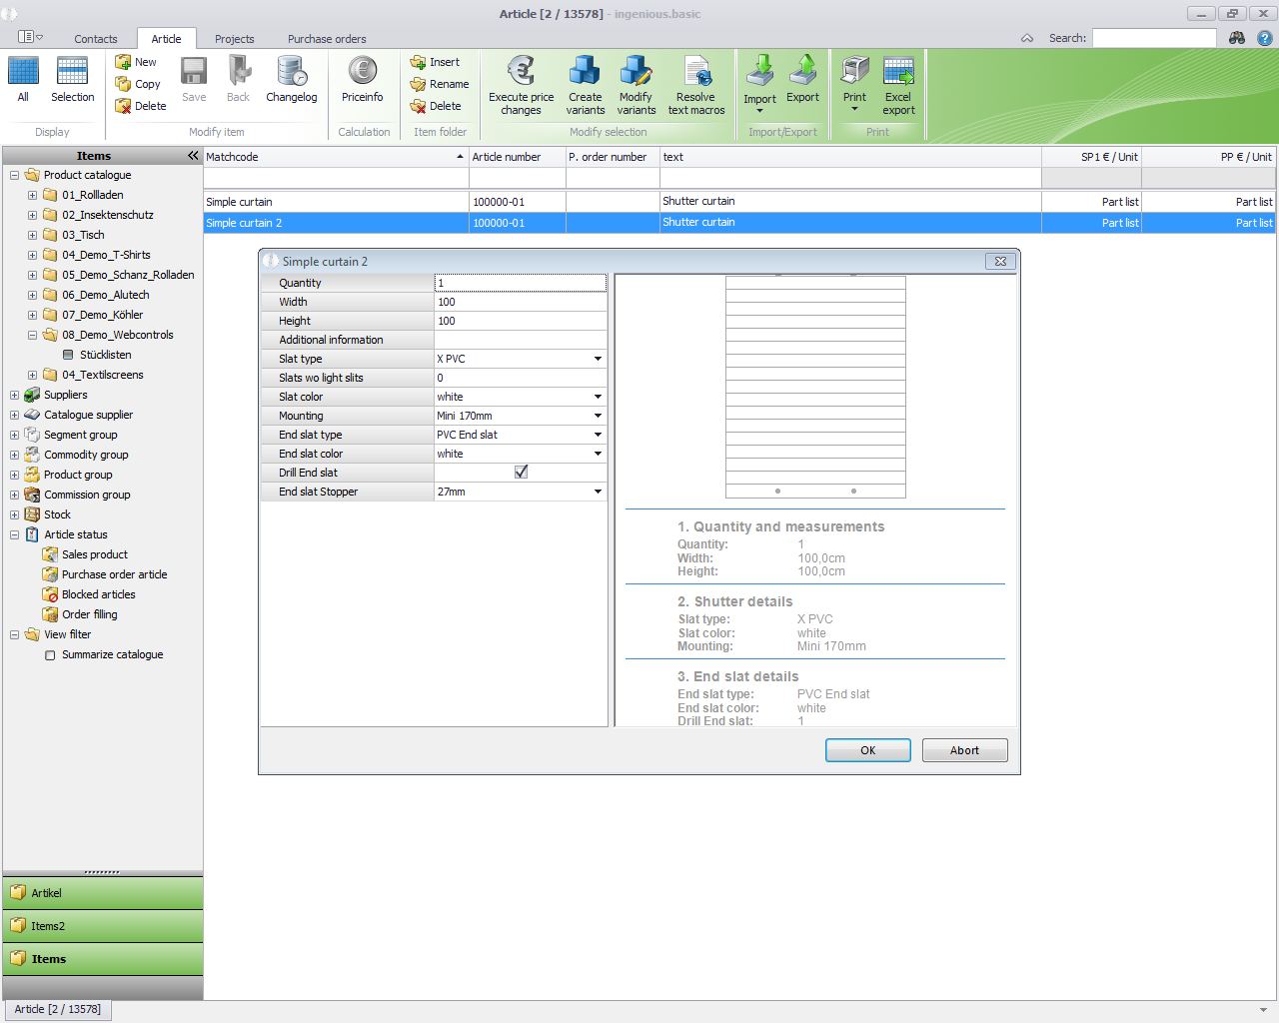Click the binoculars search icon
The image size is (1279, 1023).
click(x=1237, y=38)
